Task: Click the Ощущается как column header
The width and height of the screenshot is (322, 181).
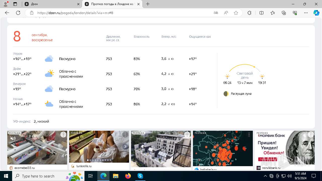Action: [200, 37]
